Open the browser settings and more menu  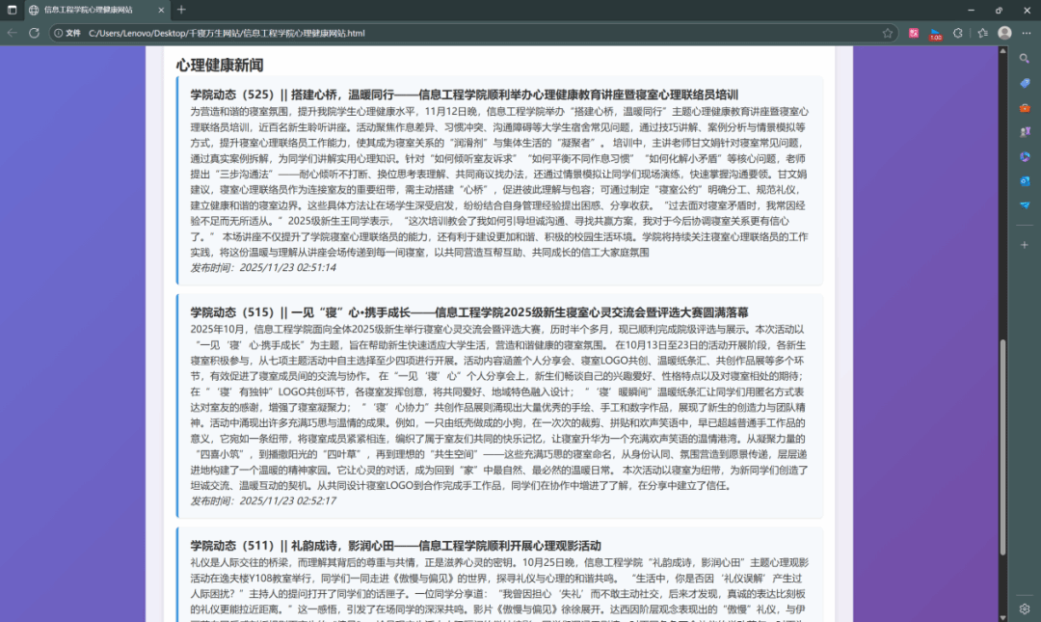(1027, 33)
